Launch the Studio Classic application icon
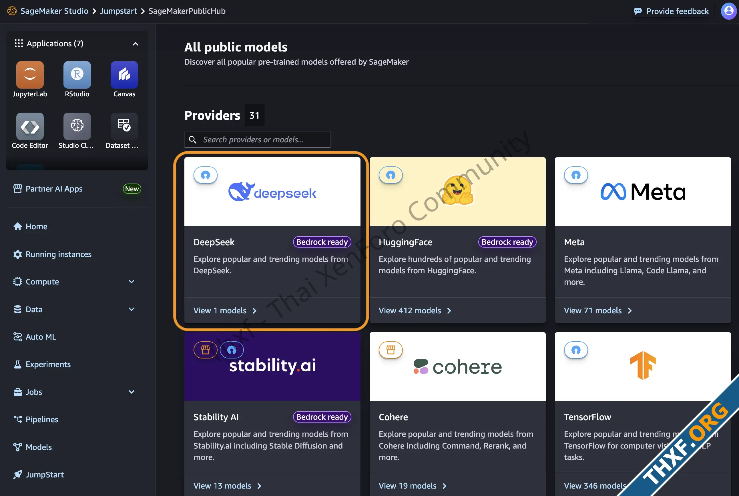This screenshot has height=496, width=739. (77, 126)
